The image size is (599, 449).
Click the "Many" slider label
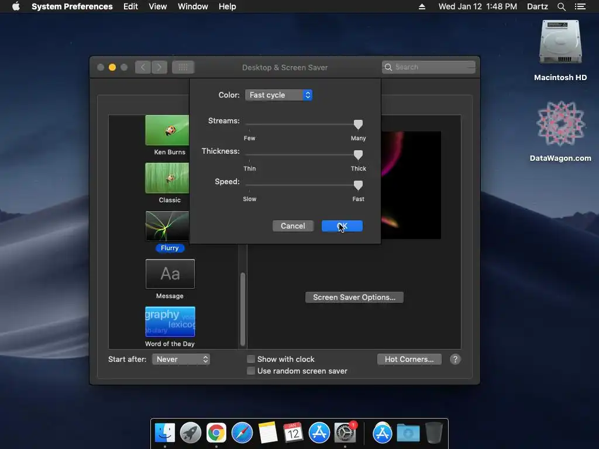[359, 138]
